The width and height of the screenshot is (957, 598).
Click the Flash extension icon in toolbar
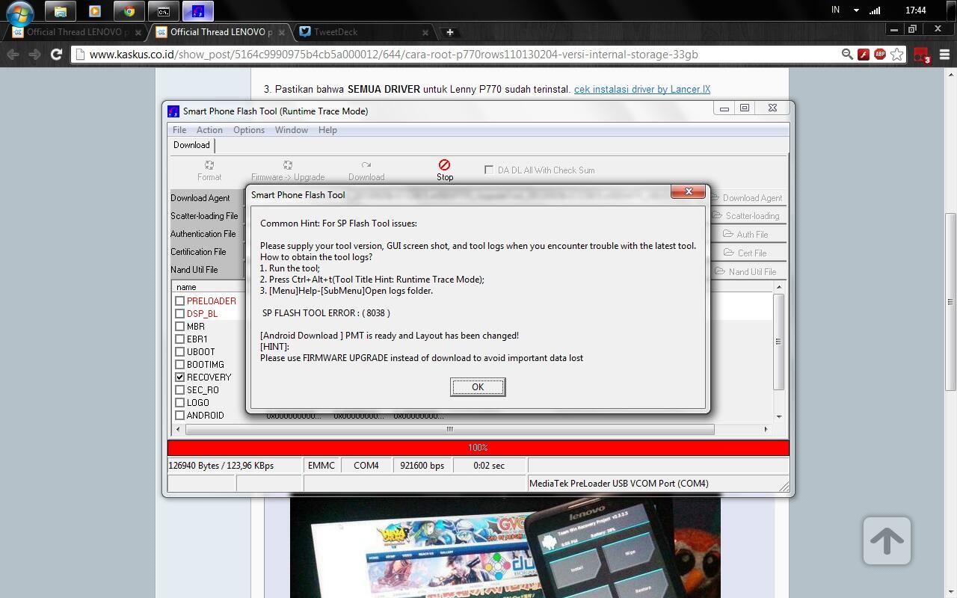(x=864, y=54)
